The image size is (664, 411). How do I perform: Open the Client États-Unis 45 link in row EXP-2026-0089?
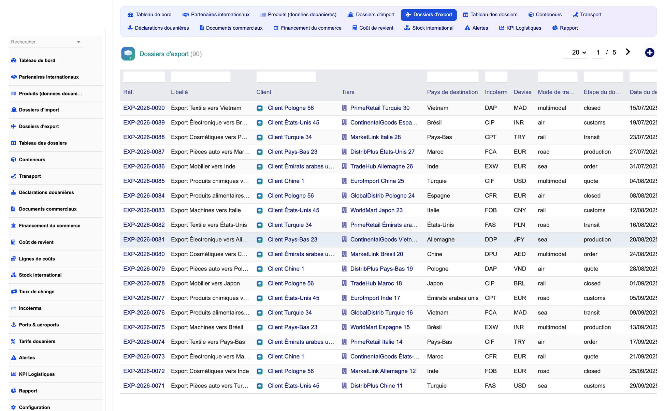(293, 122)
